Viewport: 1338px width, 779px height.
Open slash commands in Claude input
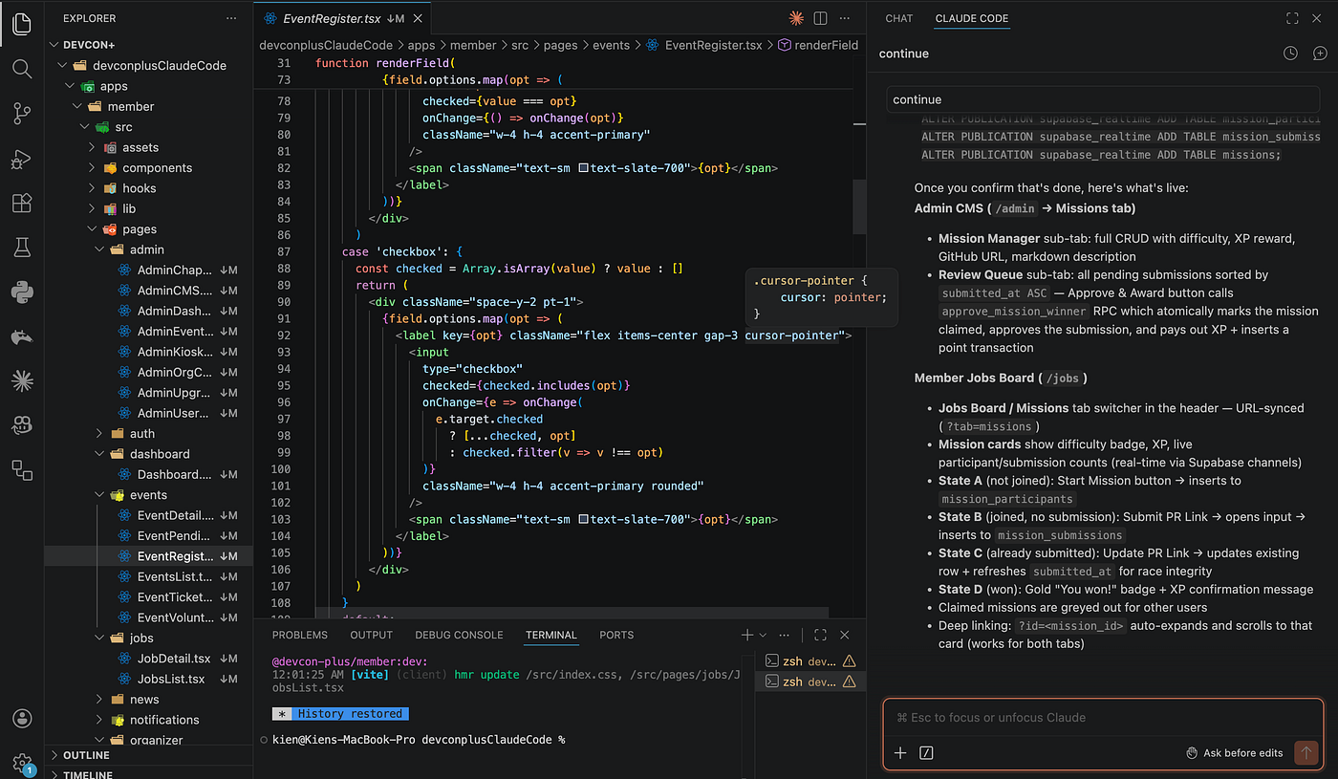click(926, 753)
